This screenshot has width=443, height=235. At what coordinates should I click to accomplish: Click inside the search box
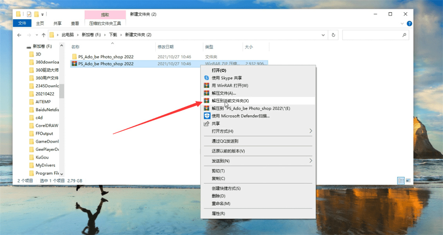(375, 34)
